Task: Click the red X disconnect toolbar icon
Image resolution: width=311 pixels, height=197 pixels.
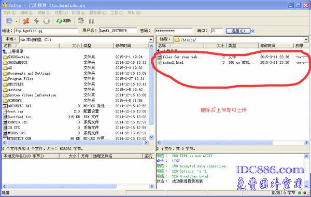Action: pyautogui.click(x=26, y=21)
